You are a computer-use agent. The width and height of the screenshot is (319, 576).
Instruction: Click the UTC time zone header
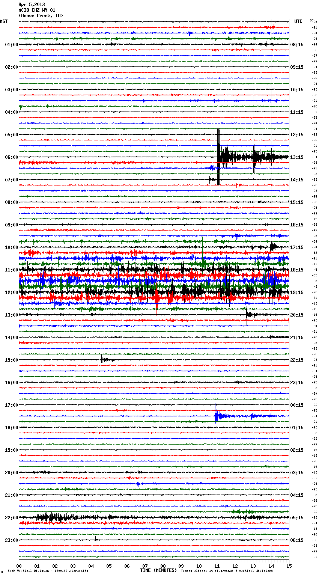tap(298, 21)
